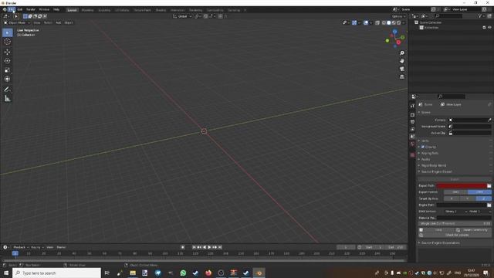This screenshot has height=278, width=494.
Task: Click the Source Engine Export button
Action: [x=455, y=179]
